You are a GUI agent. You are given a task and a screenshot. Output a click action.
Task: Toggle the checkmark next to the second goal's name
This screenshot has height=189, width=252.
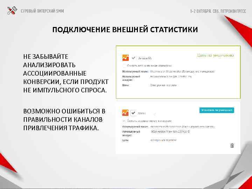pos(133,113)
